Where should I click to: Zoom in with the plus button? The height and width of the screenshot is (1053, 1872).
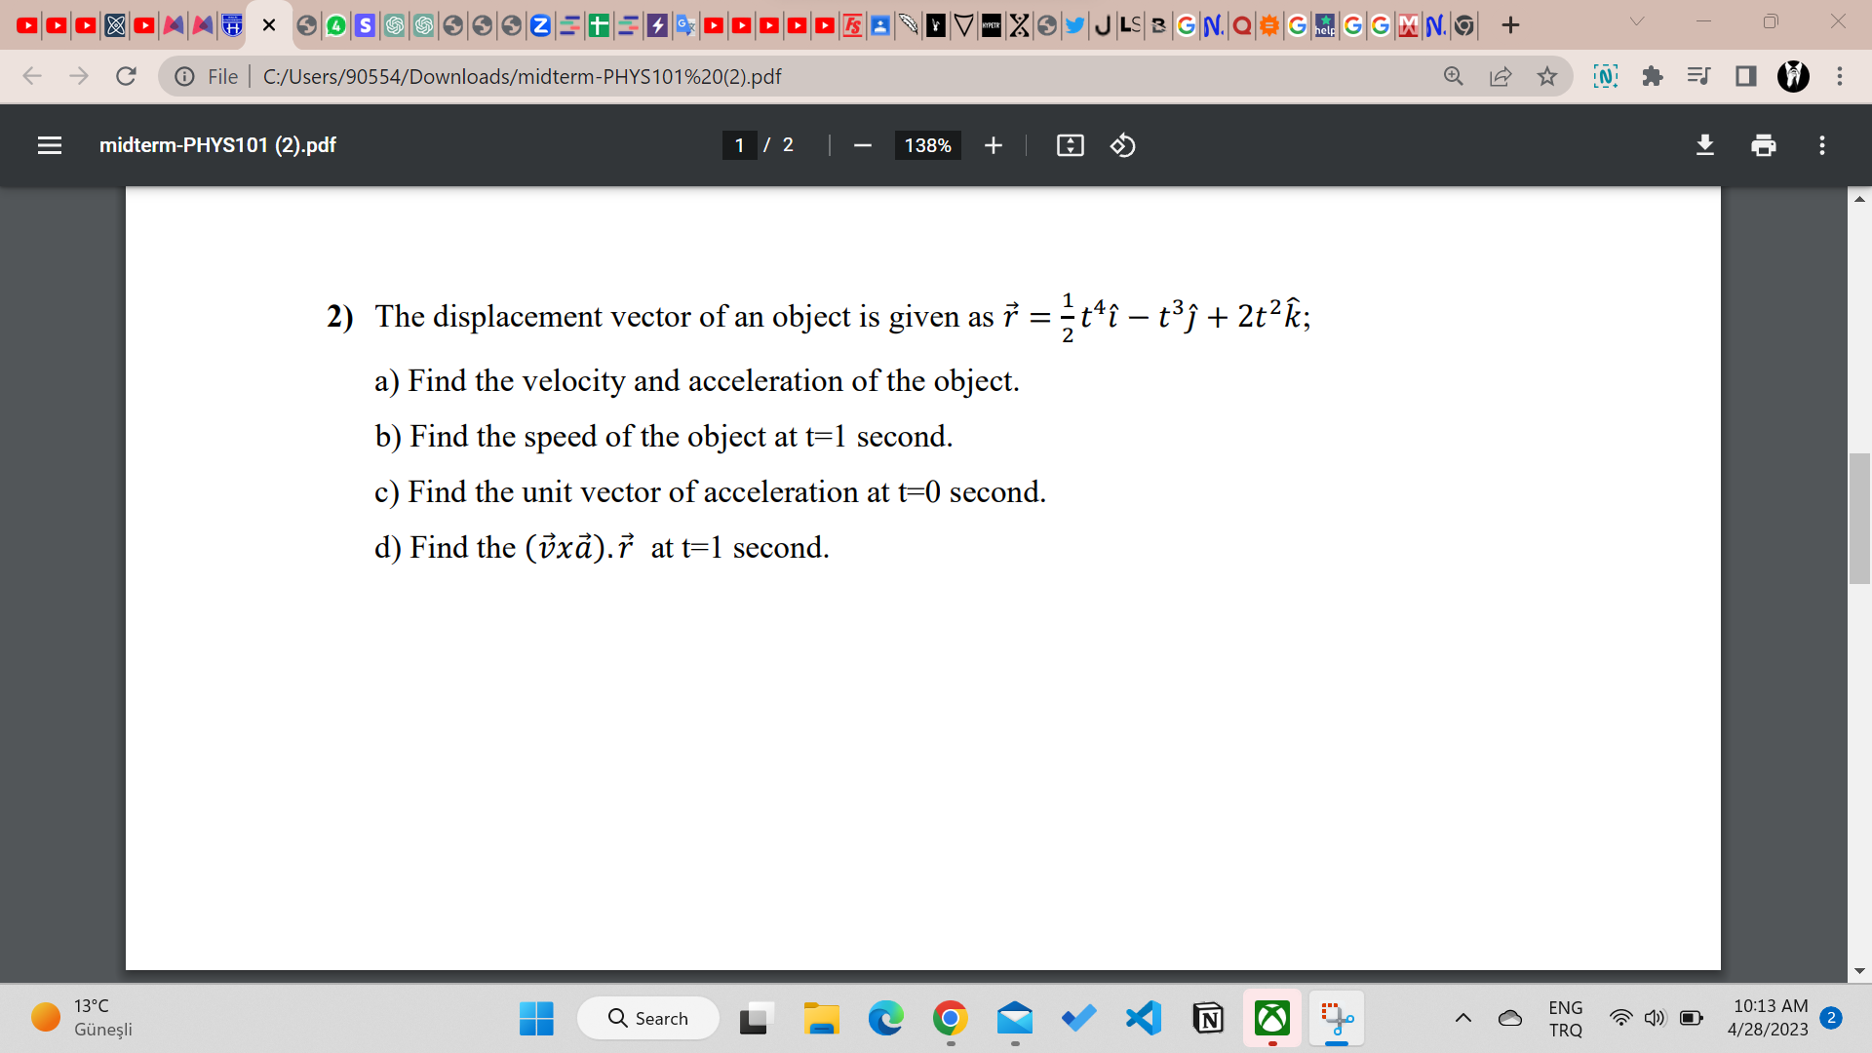pyautogui.click(x=993, y=145)
